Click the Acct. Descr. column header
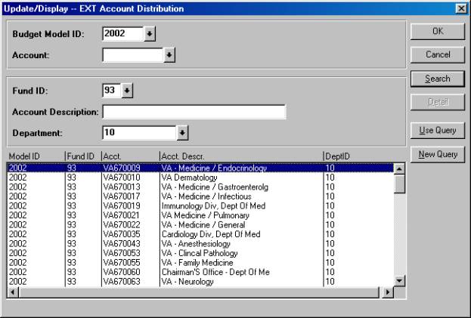This screenshot has width=471, height=318. tap(240, 156)
